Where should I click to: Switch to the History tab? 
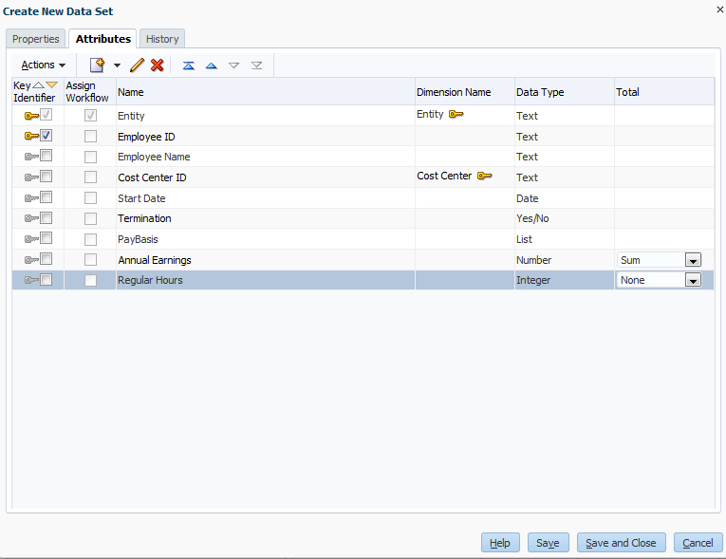tap(162, 39)
